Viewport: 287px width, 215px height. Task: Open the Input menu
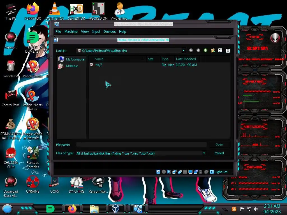click(x=96, y=31)
